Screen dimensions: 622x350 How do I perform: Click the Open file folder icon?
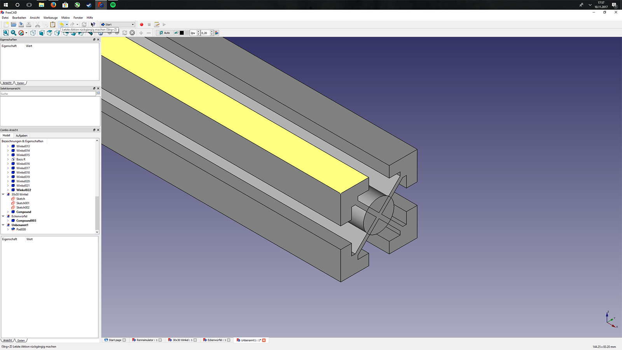pos(14,24)
